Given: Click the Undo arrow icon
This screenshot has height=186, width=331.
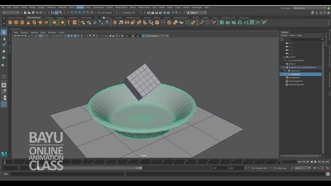Looking at the screenshot, I should (x=37, y=12).
